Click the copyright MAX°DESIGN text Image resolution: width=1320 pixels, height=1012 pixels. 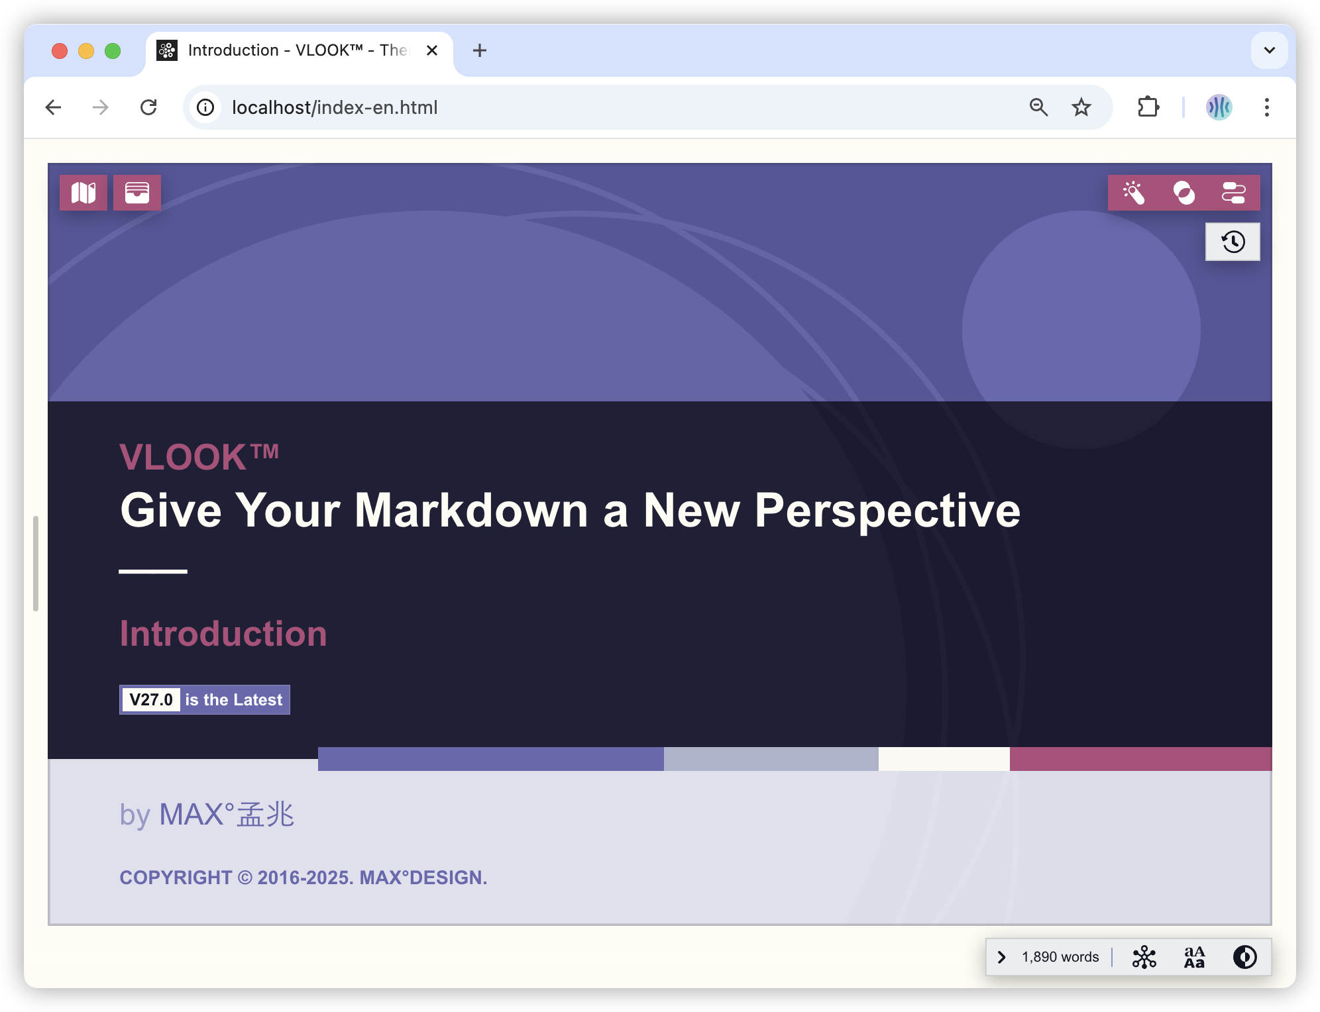pos(423,878)
